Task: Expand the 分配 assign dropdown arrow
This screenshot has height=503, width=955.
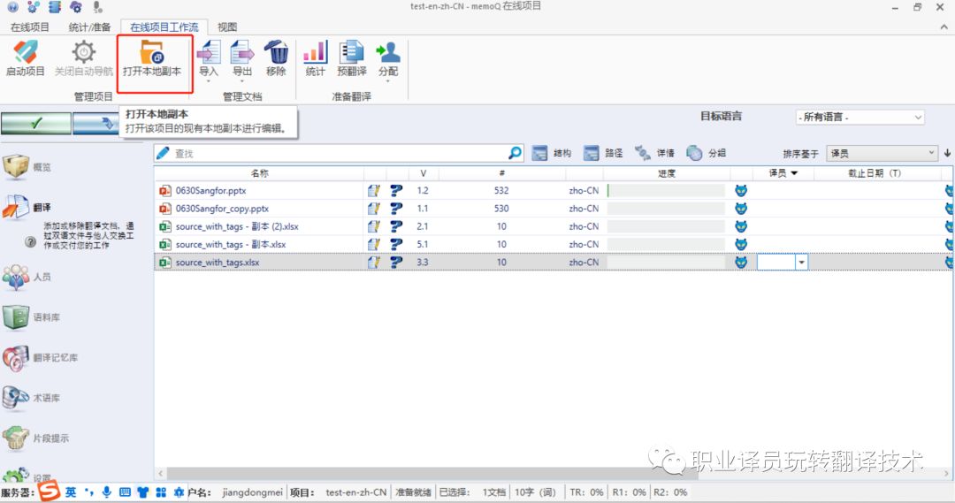Action: (388, 81)
